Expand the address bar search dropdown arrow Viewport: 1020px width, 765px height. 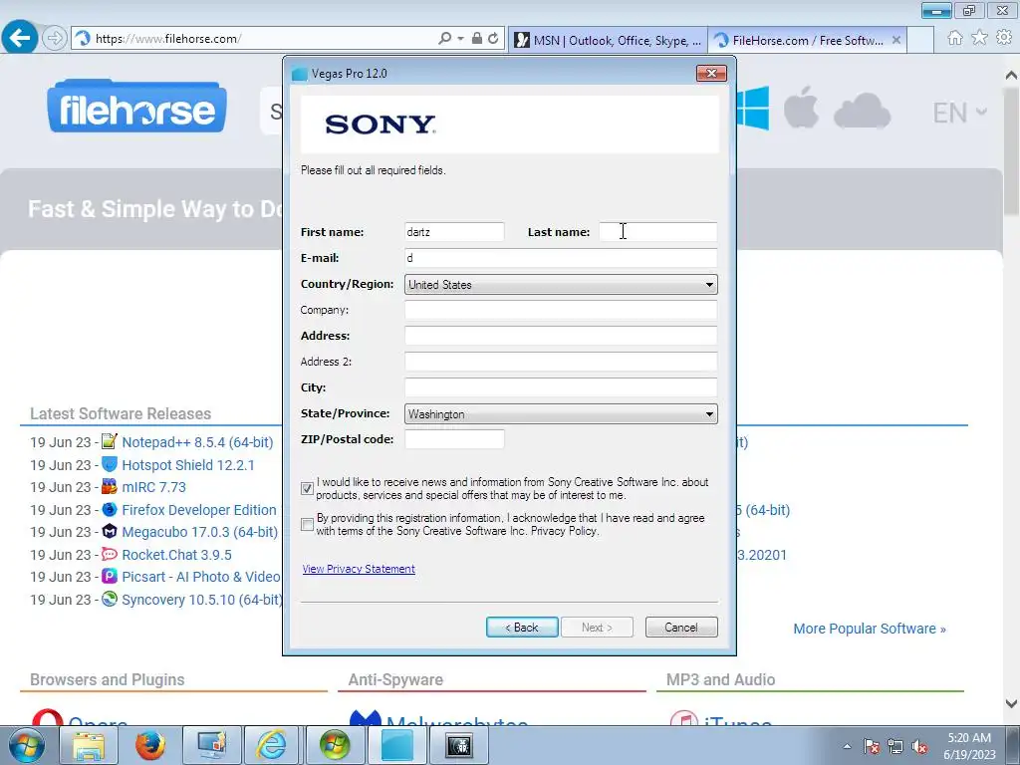pyautogui.click(x=460, y=39)
